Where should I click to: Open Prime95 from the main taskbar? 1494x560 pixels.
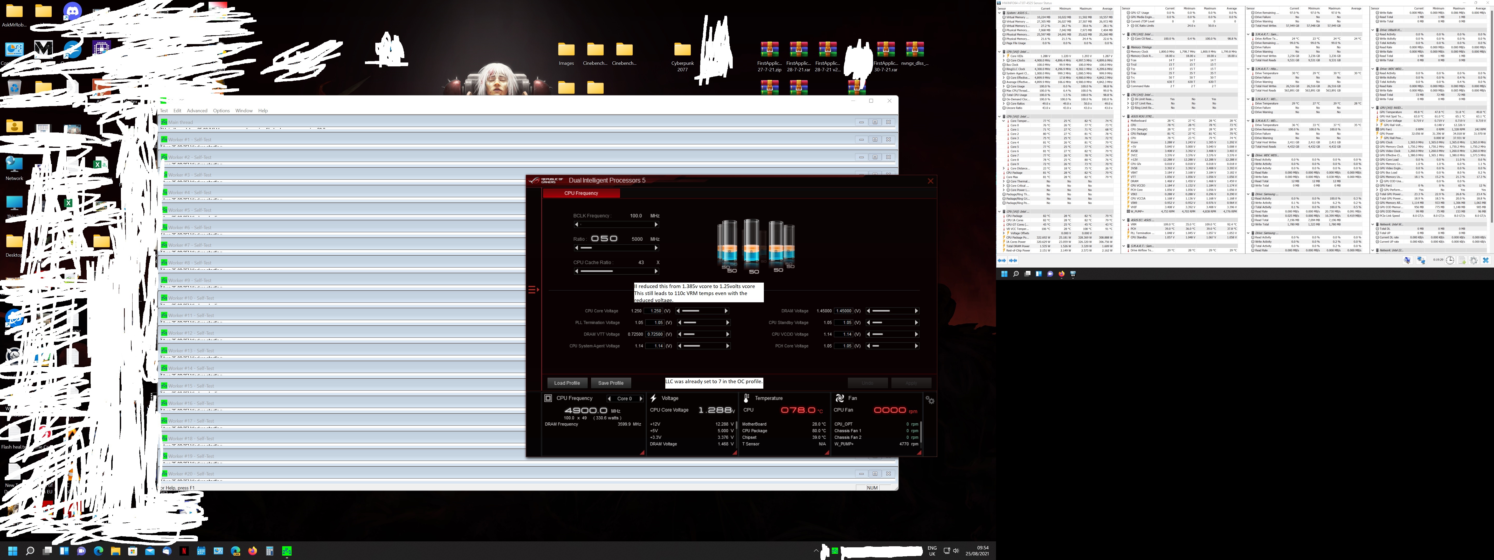[x=287, y=551]
